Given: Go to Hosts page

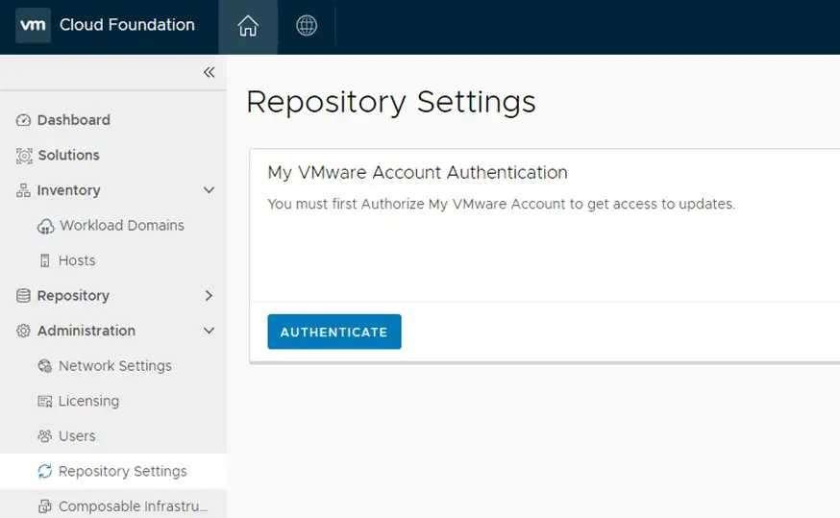Looking at the screenshot, I should 77,260.
